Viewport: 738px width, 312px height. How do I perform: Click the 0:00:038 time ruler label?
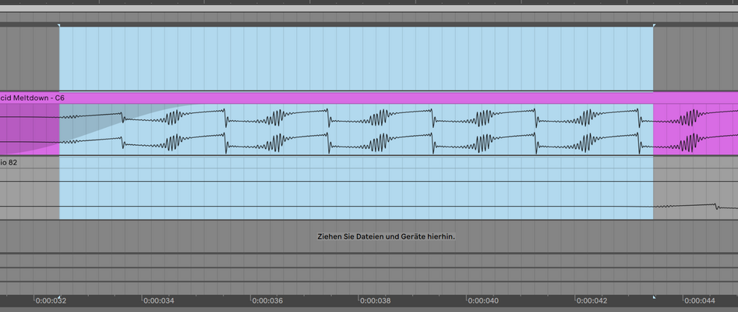(375, 300)
